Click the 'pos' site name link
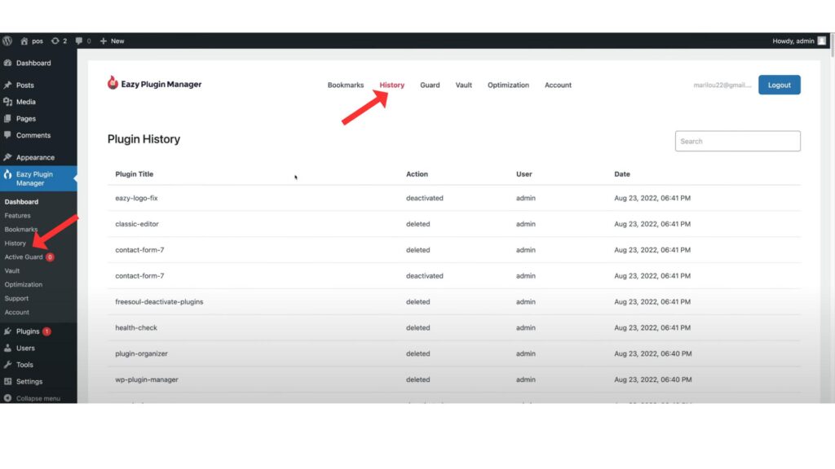 [38, 41]
